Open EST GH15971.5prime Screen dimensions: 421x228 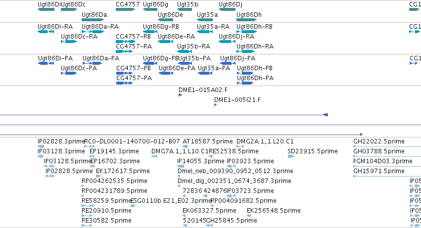point(379,171)
